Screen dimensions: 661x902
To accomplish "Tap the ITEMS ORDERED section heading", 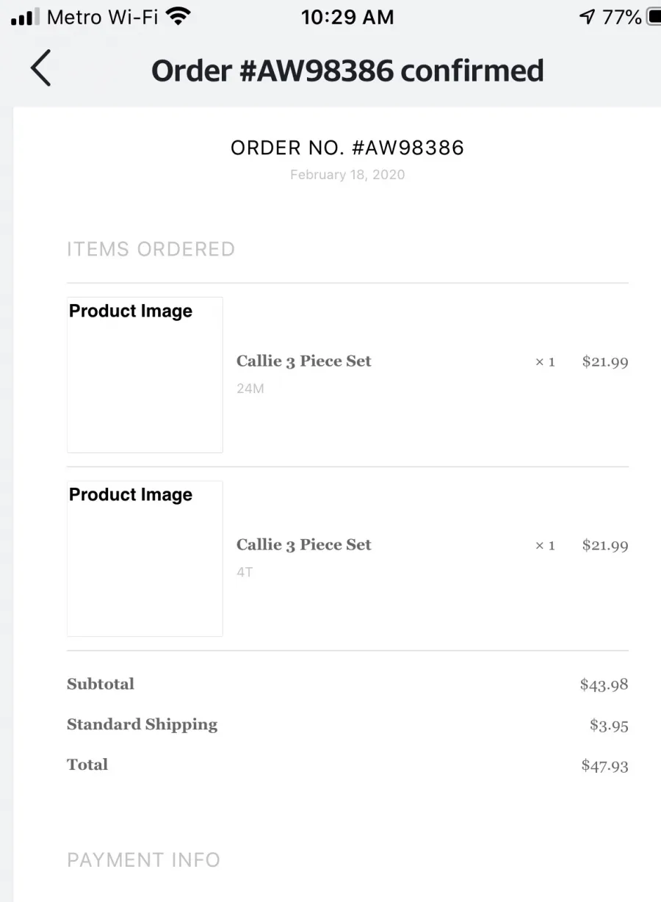I will (x=151, y=249).
